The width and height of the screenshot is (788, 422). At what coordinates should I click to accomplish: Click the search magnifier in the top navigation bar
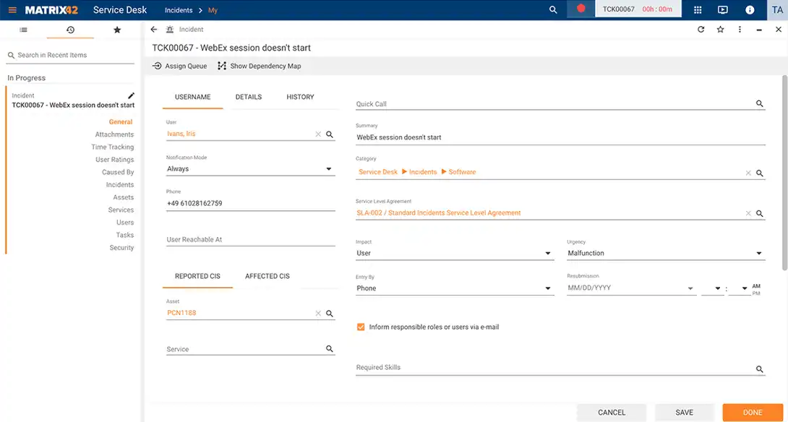tap(553, 9)
